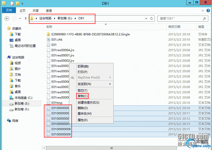This screenshot has width=212, height=150.
Task: Refresh the DB1 folder view
Action: pyautogui.click(x=152, y=18)
